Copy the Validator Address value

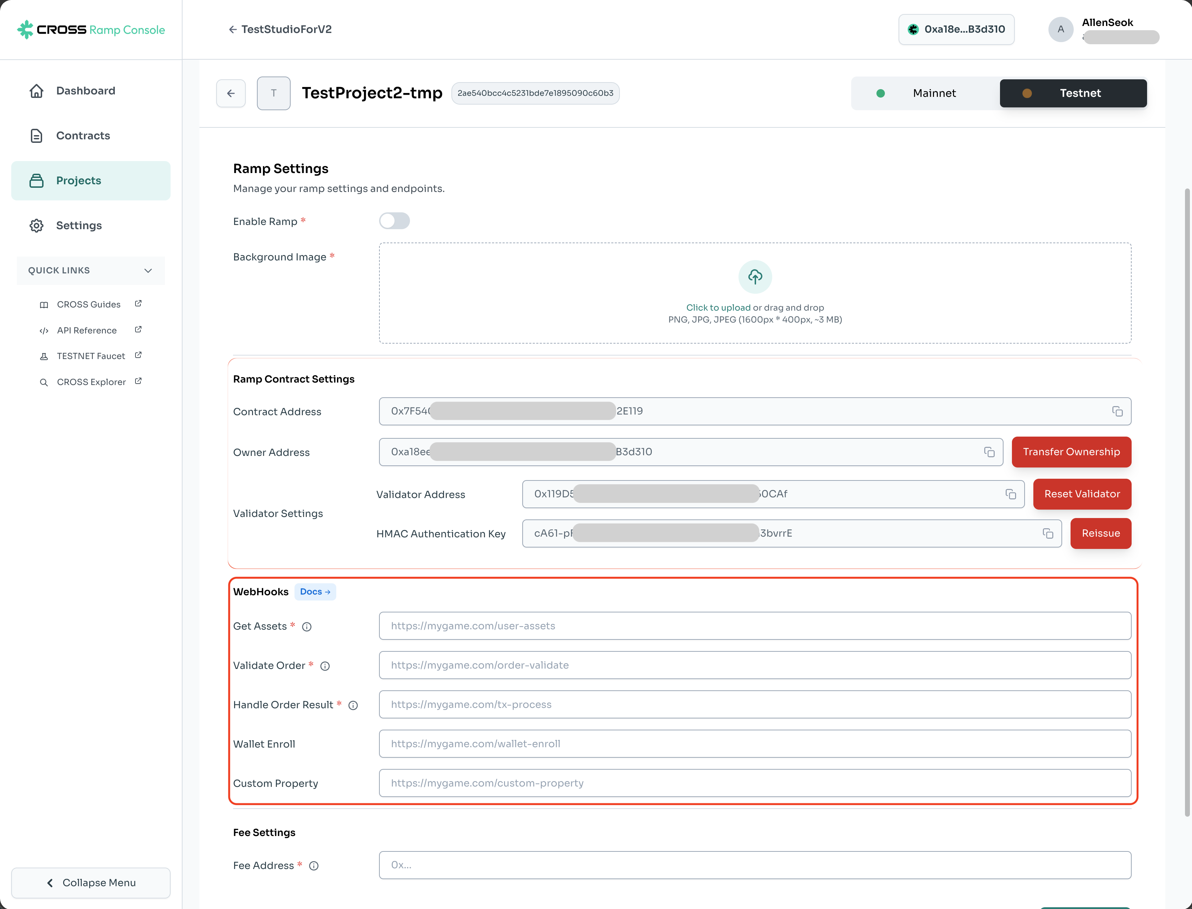[x=1010, y=494]
